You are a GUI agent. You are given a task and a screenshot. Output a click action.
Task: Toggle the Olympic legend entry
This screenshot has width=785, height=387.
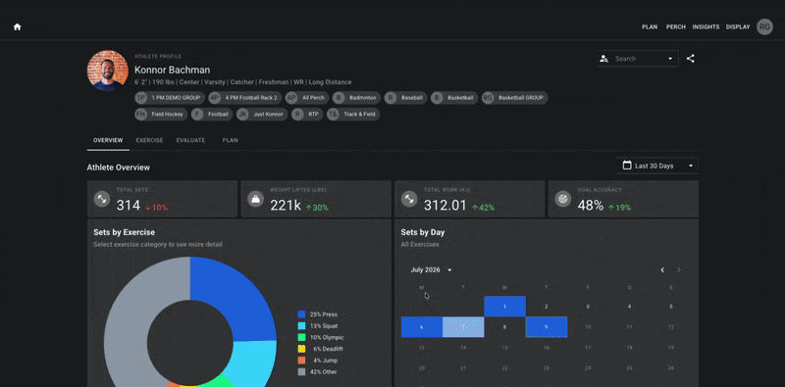coord(321,337)
